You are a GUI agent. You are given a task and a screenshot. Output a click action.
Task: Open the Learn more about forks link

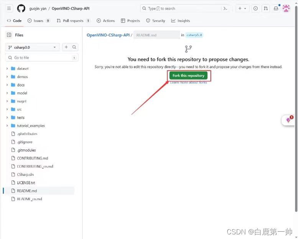click(188, 82)
